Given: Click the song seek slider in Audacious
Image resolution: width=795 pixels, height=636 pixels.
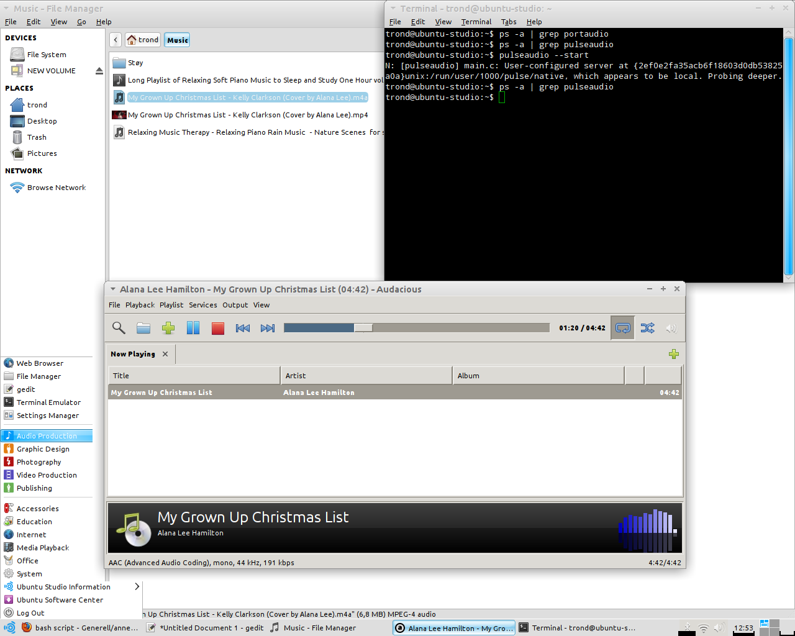Looking at the screenshot, I should pos(416,328).
